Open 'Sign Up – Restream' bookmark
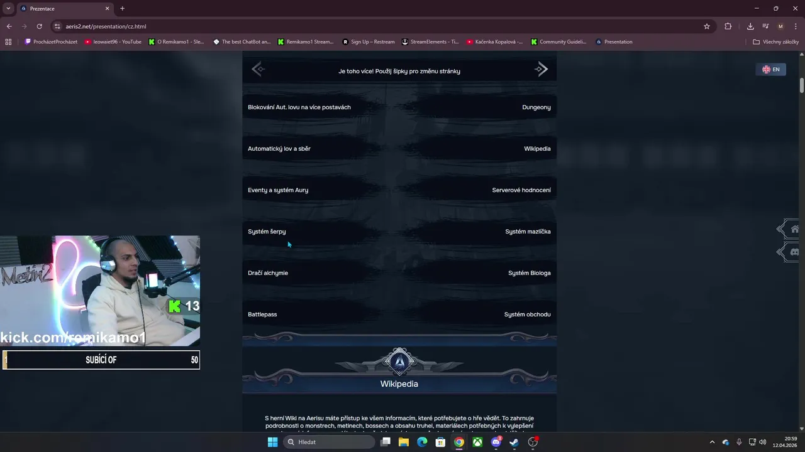805x452 pixels. click(369, 42)
